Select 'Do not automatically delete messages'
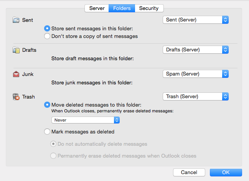Image resolution: width=249 pixels, height=181 pixels. (54, 144)
